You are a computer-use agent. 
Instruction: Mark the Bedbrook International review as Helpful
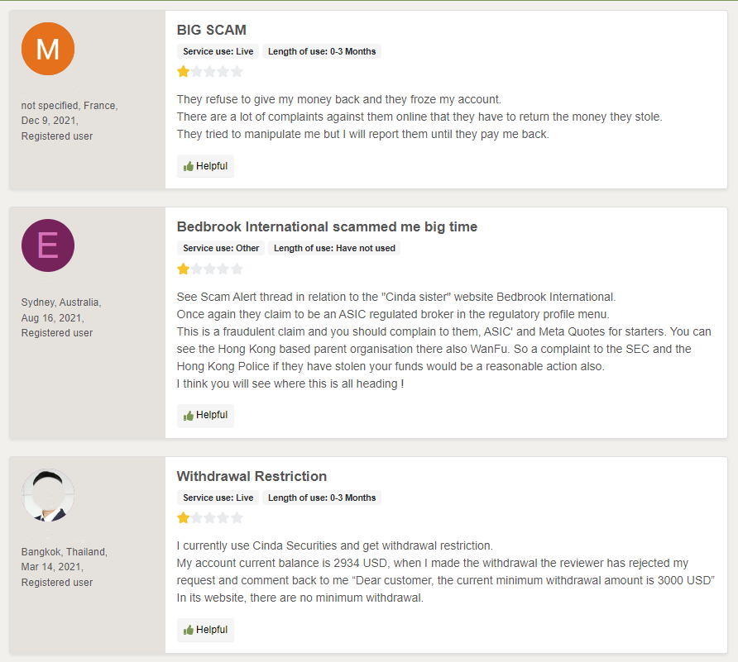point(205,415)
